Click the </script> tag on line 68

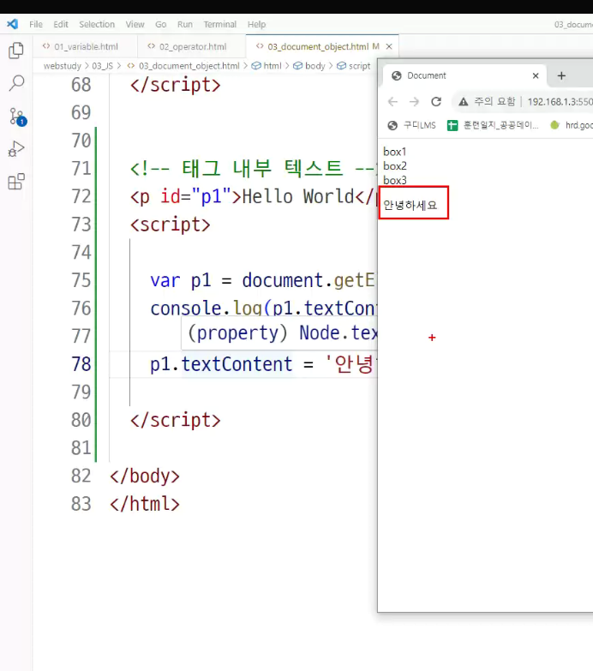pyautogui.click(x=175, y=85)
